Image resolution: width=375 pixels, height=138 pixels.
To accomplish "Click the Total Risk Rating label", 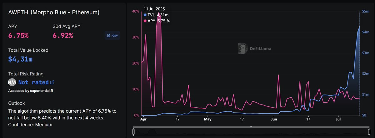I will point(26,74).
